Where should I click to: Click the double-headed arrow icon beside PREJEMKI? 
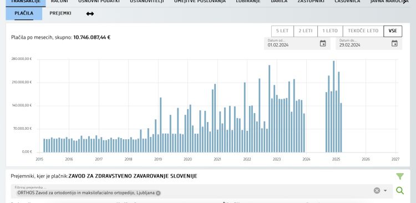click(90, 14)
